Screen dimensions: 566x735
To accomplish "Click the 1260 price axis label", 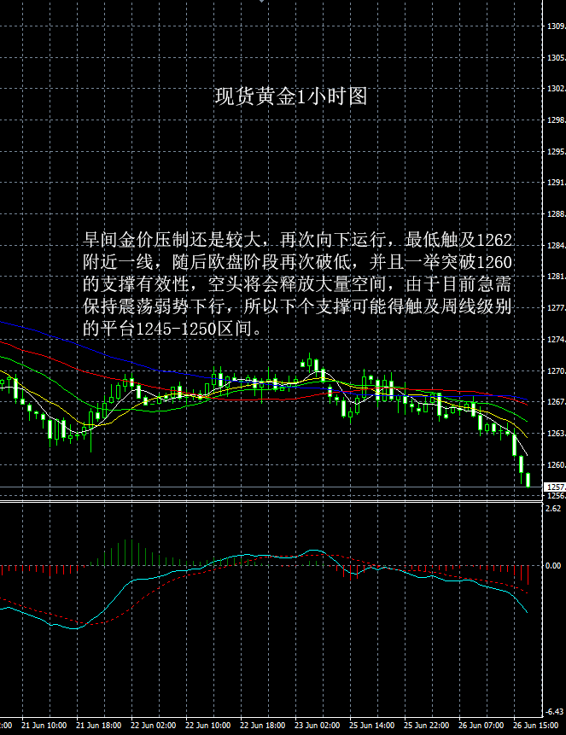I will [x=556, y=465].
